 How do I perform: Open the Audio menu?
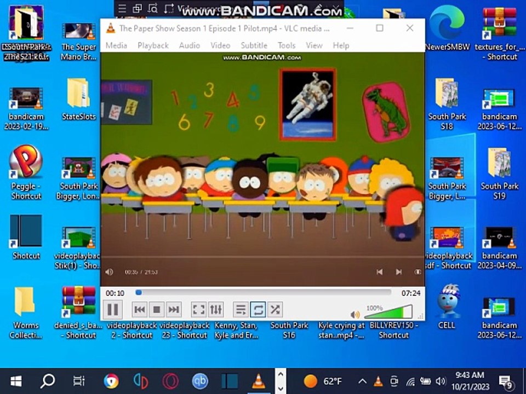[190, 45]
